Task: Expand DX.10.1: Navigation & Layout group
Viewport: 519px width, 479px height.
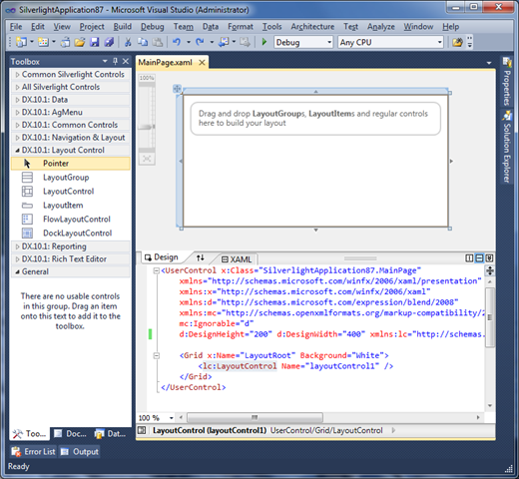Action: pos(17,138)
